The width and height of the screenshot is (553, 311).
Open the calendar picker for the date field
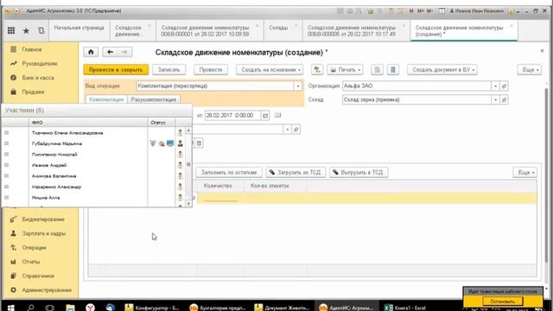coord(265,115)
